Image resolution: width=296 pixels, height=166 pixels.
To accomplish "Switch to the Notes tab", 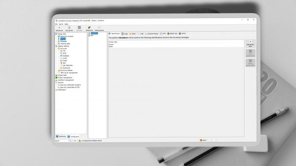I will [x=125, y=34].
